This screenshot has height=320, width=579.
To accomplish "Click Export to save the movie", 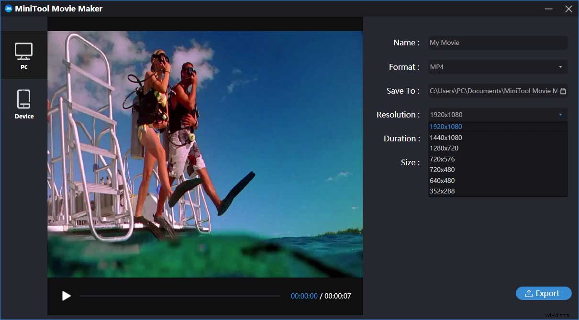I will [544, 293].
